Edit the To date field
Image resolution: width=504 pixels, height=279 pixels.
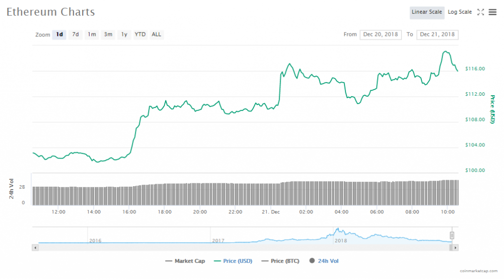tap(437, 35)
